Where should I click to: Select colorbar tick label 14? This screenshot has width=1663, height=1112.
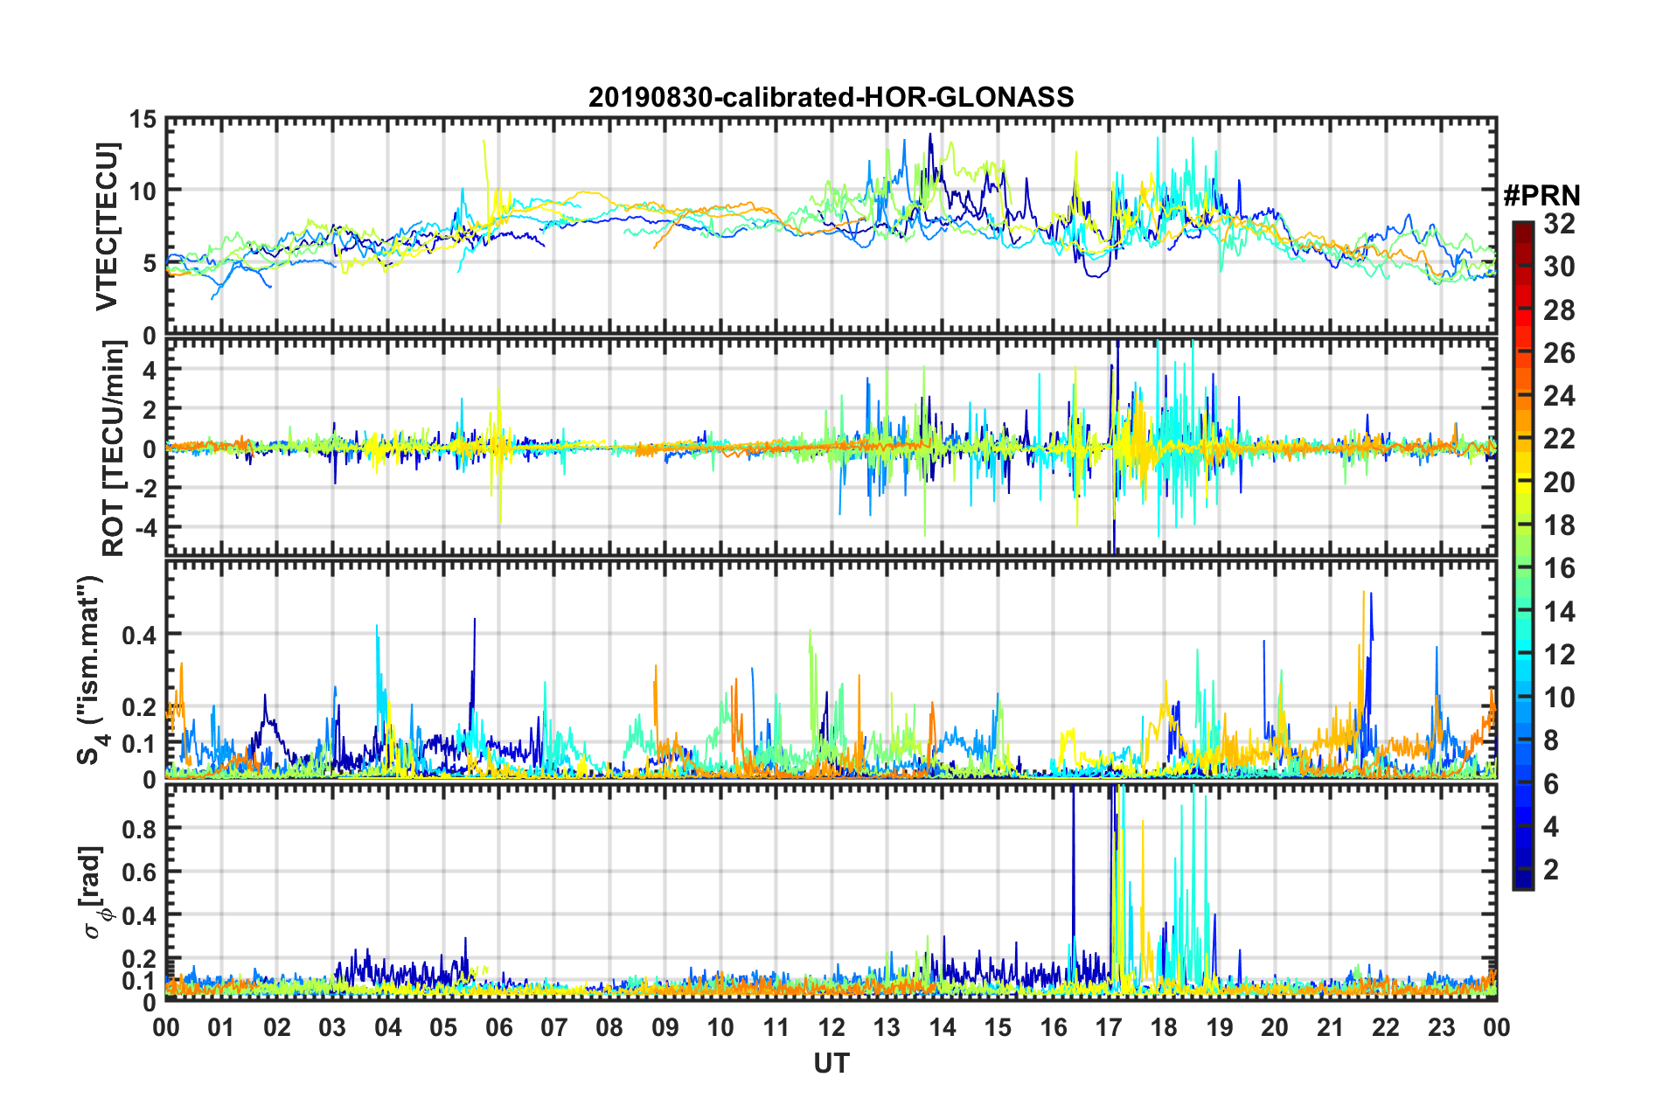(x=1559, y=612)
